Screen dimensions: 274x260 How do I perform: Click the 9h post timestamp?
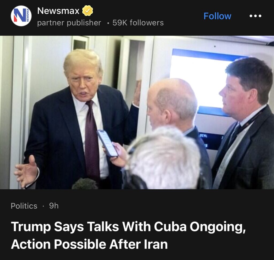54,206
